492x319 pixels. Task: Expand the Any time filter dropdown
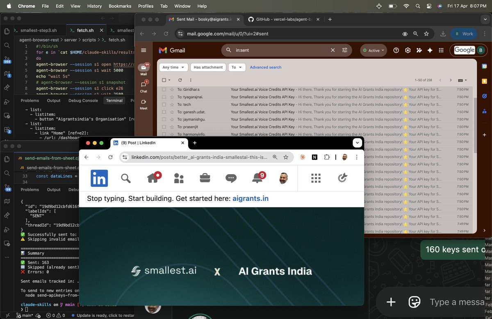pos(173,67)
